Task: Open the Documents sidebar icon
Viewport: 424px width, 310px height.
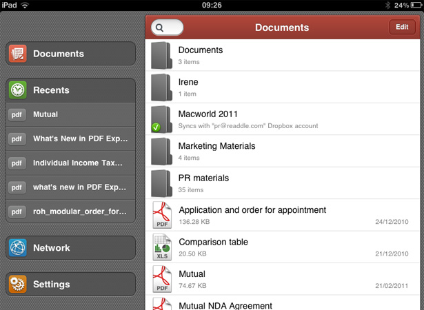Action: pyautogui.click(x=17, y=54)
